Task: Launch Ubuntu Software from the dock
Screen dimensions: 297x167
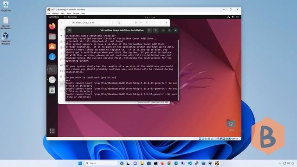Action: tap(52, 46)
